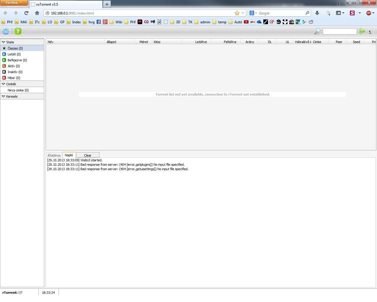Open the URL history dropdown arrow
The width and height of the screenshot is (377, 302).
click(x=243, y=13)
